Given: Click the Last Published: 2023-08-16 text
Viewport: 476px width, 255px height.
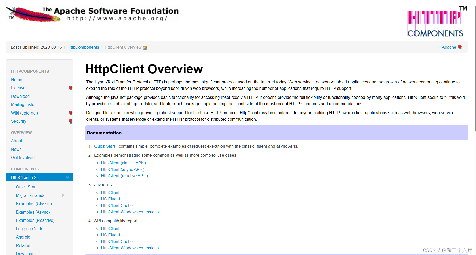Looking at the screenshot, I should tap(36, 47).
